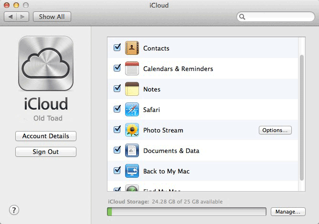
Task: Turn off the Photo Stream checkbox
Action: pos(117,129)
